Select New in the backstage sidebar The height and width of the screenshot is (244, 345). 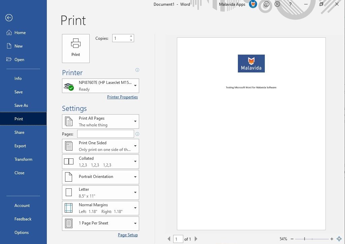tap(23, 46)
